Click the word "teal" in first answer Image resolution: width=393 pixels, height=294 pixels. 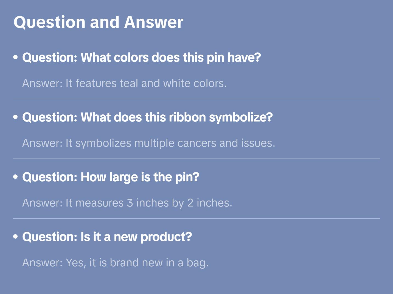pyautogui.click(x=129, y=83)
